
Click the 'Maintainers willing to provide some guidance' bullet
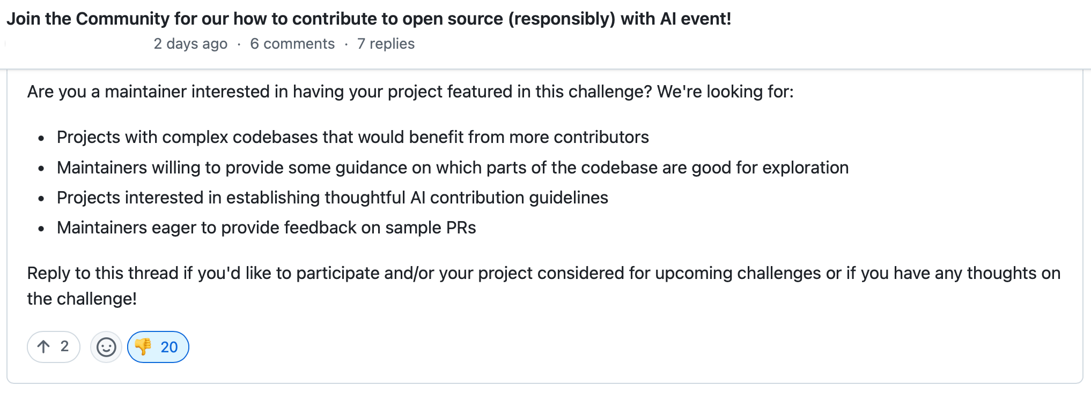coord(452,168)
